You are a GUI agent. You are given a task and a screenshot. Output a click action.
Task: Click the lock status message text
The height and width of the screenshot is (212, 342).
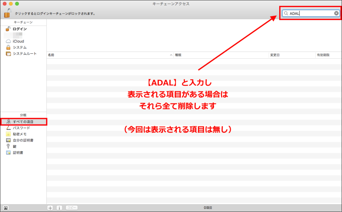(55, 13)
